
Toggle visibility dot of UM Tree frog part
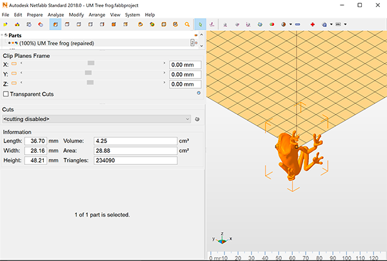point(10,43)
